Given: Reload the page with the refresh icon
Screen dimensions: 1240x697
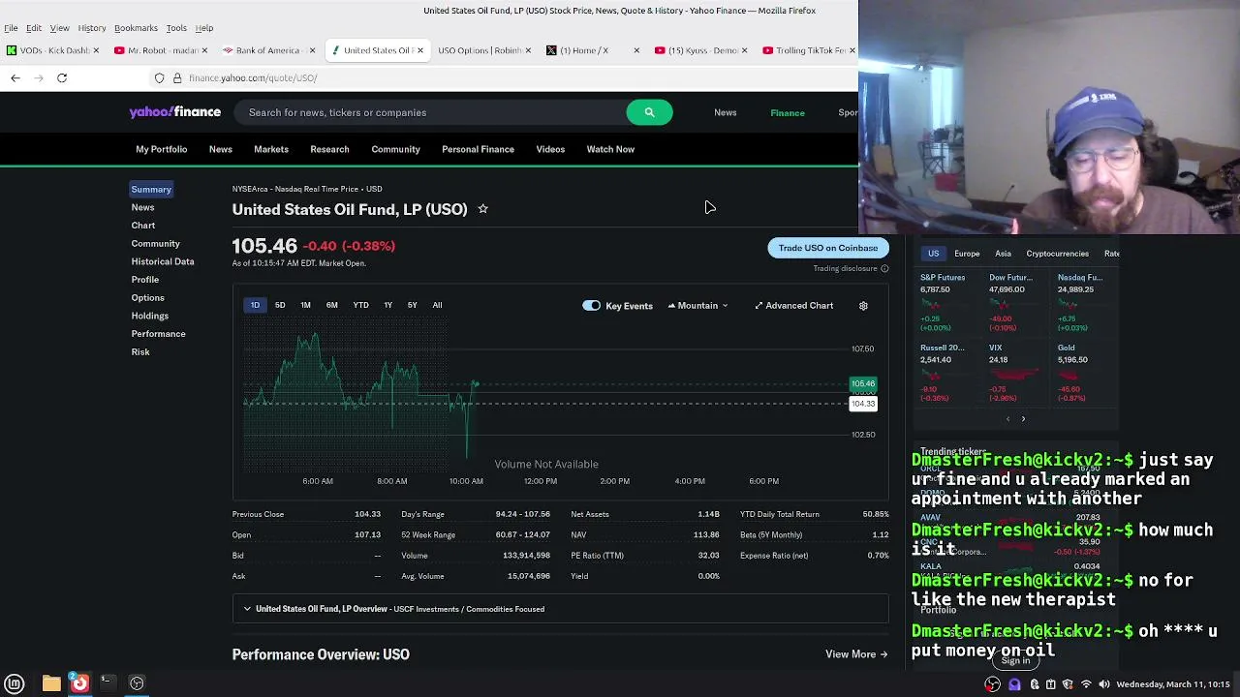Looking at the screenshot, I should [x=62, y=77].
